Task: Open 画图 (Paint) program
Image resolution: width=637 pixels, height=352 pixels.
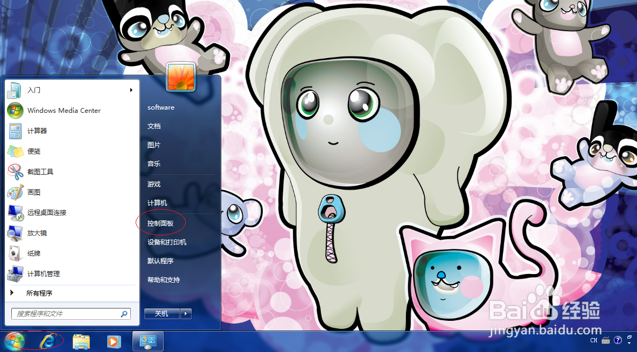Action: point(72,192)
